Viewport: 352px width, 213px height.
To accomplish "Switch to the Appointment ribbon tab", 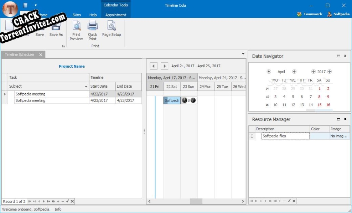I will (115, 15).
